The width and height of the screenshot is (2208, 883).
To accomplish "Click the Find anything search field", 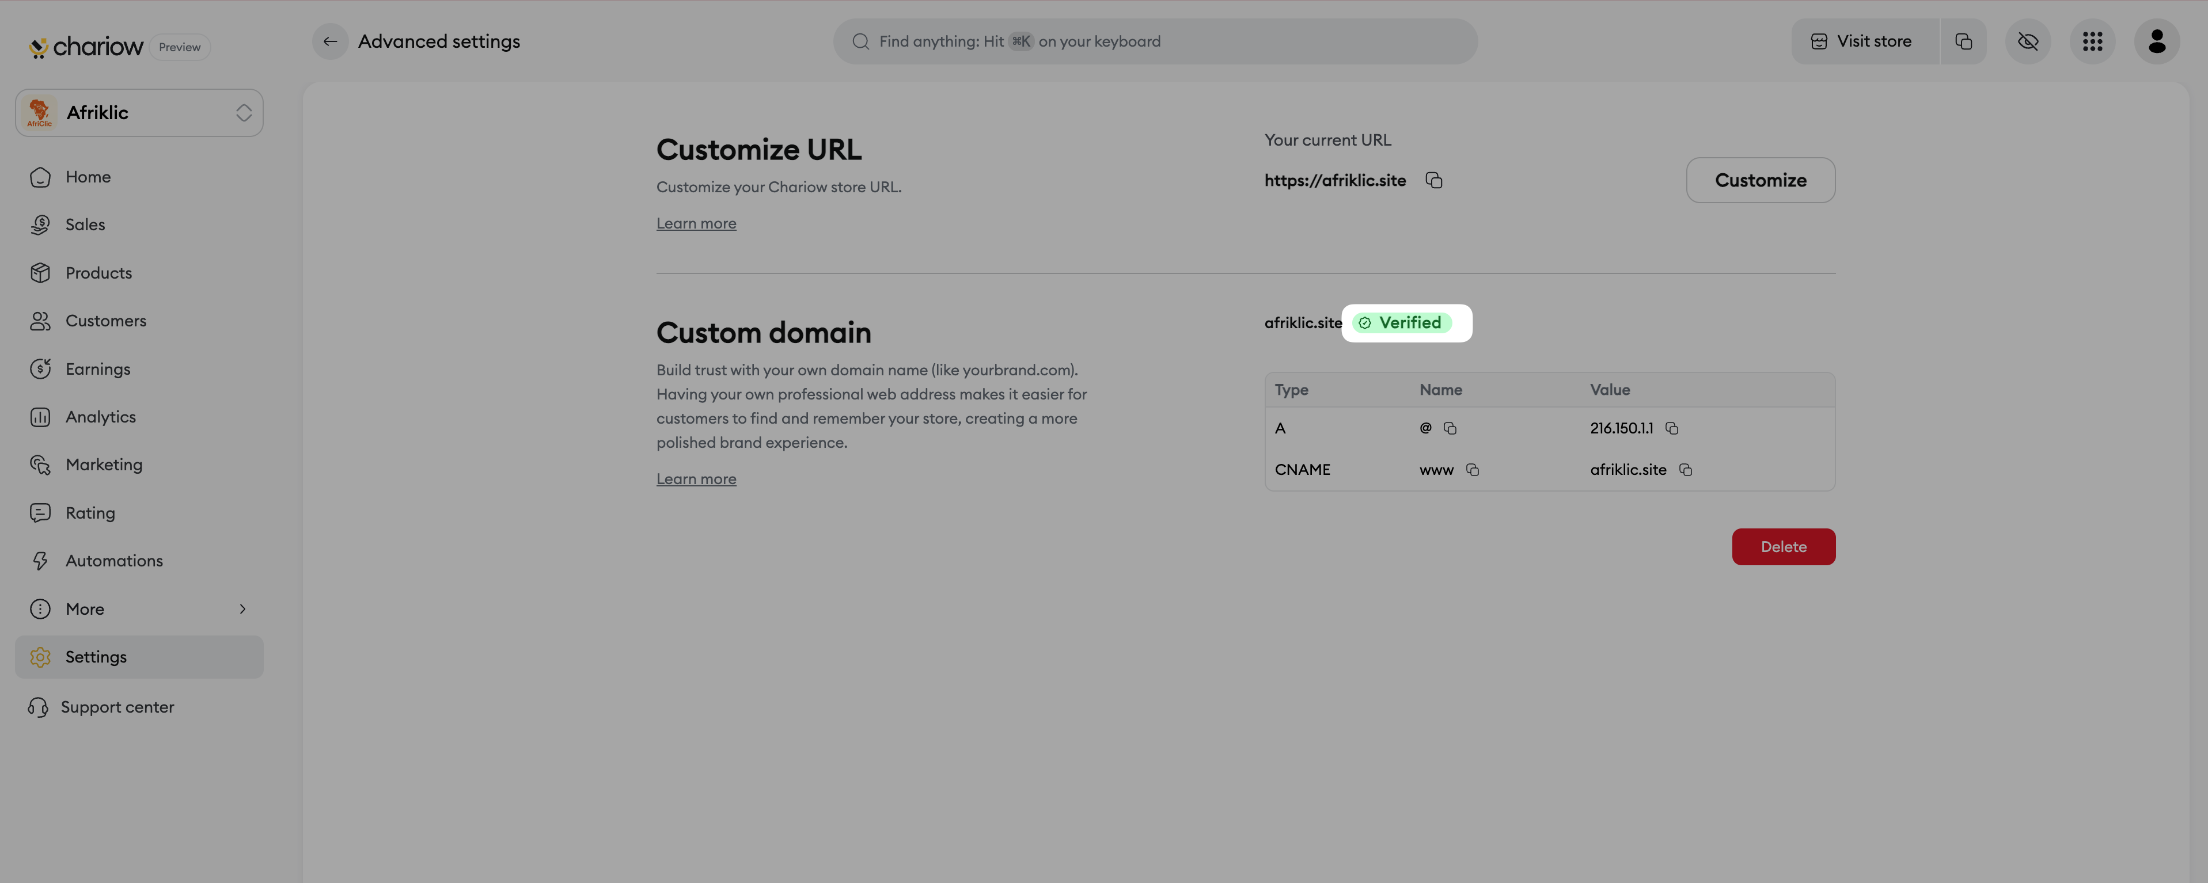I will tap(1155, 41).
